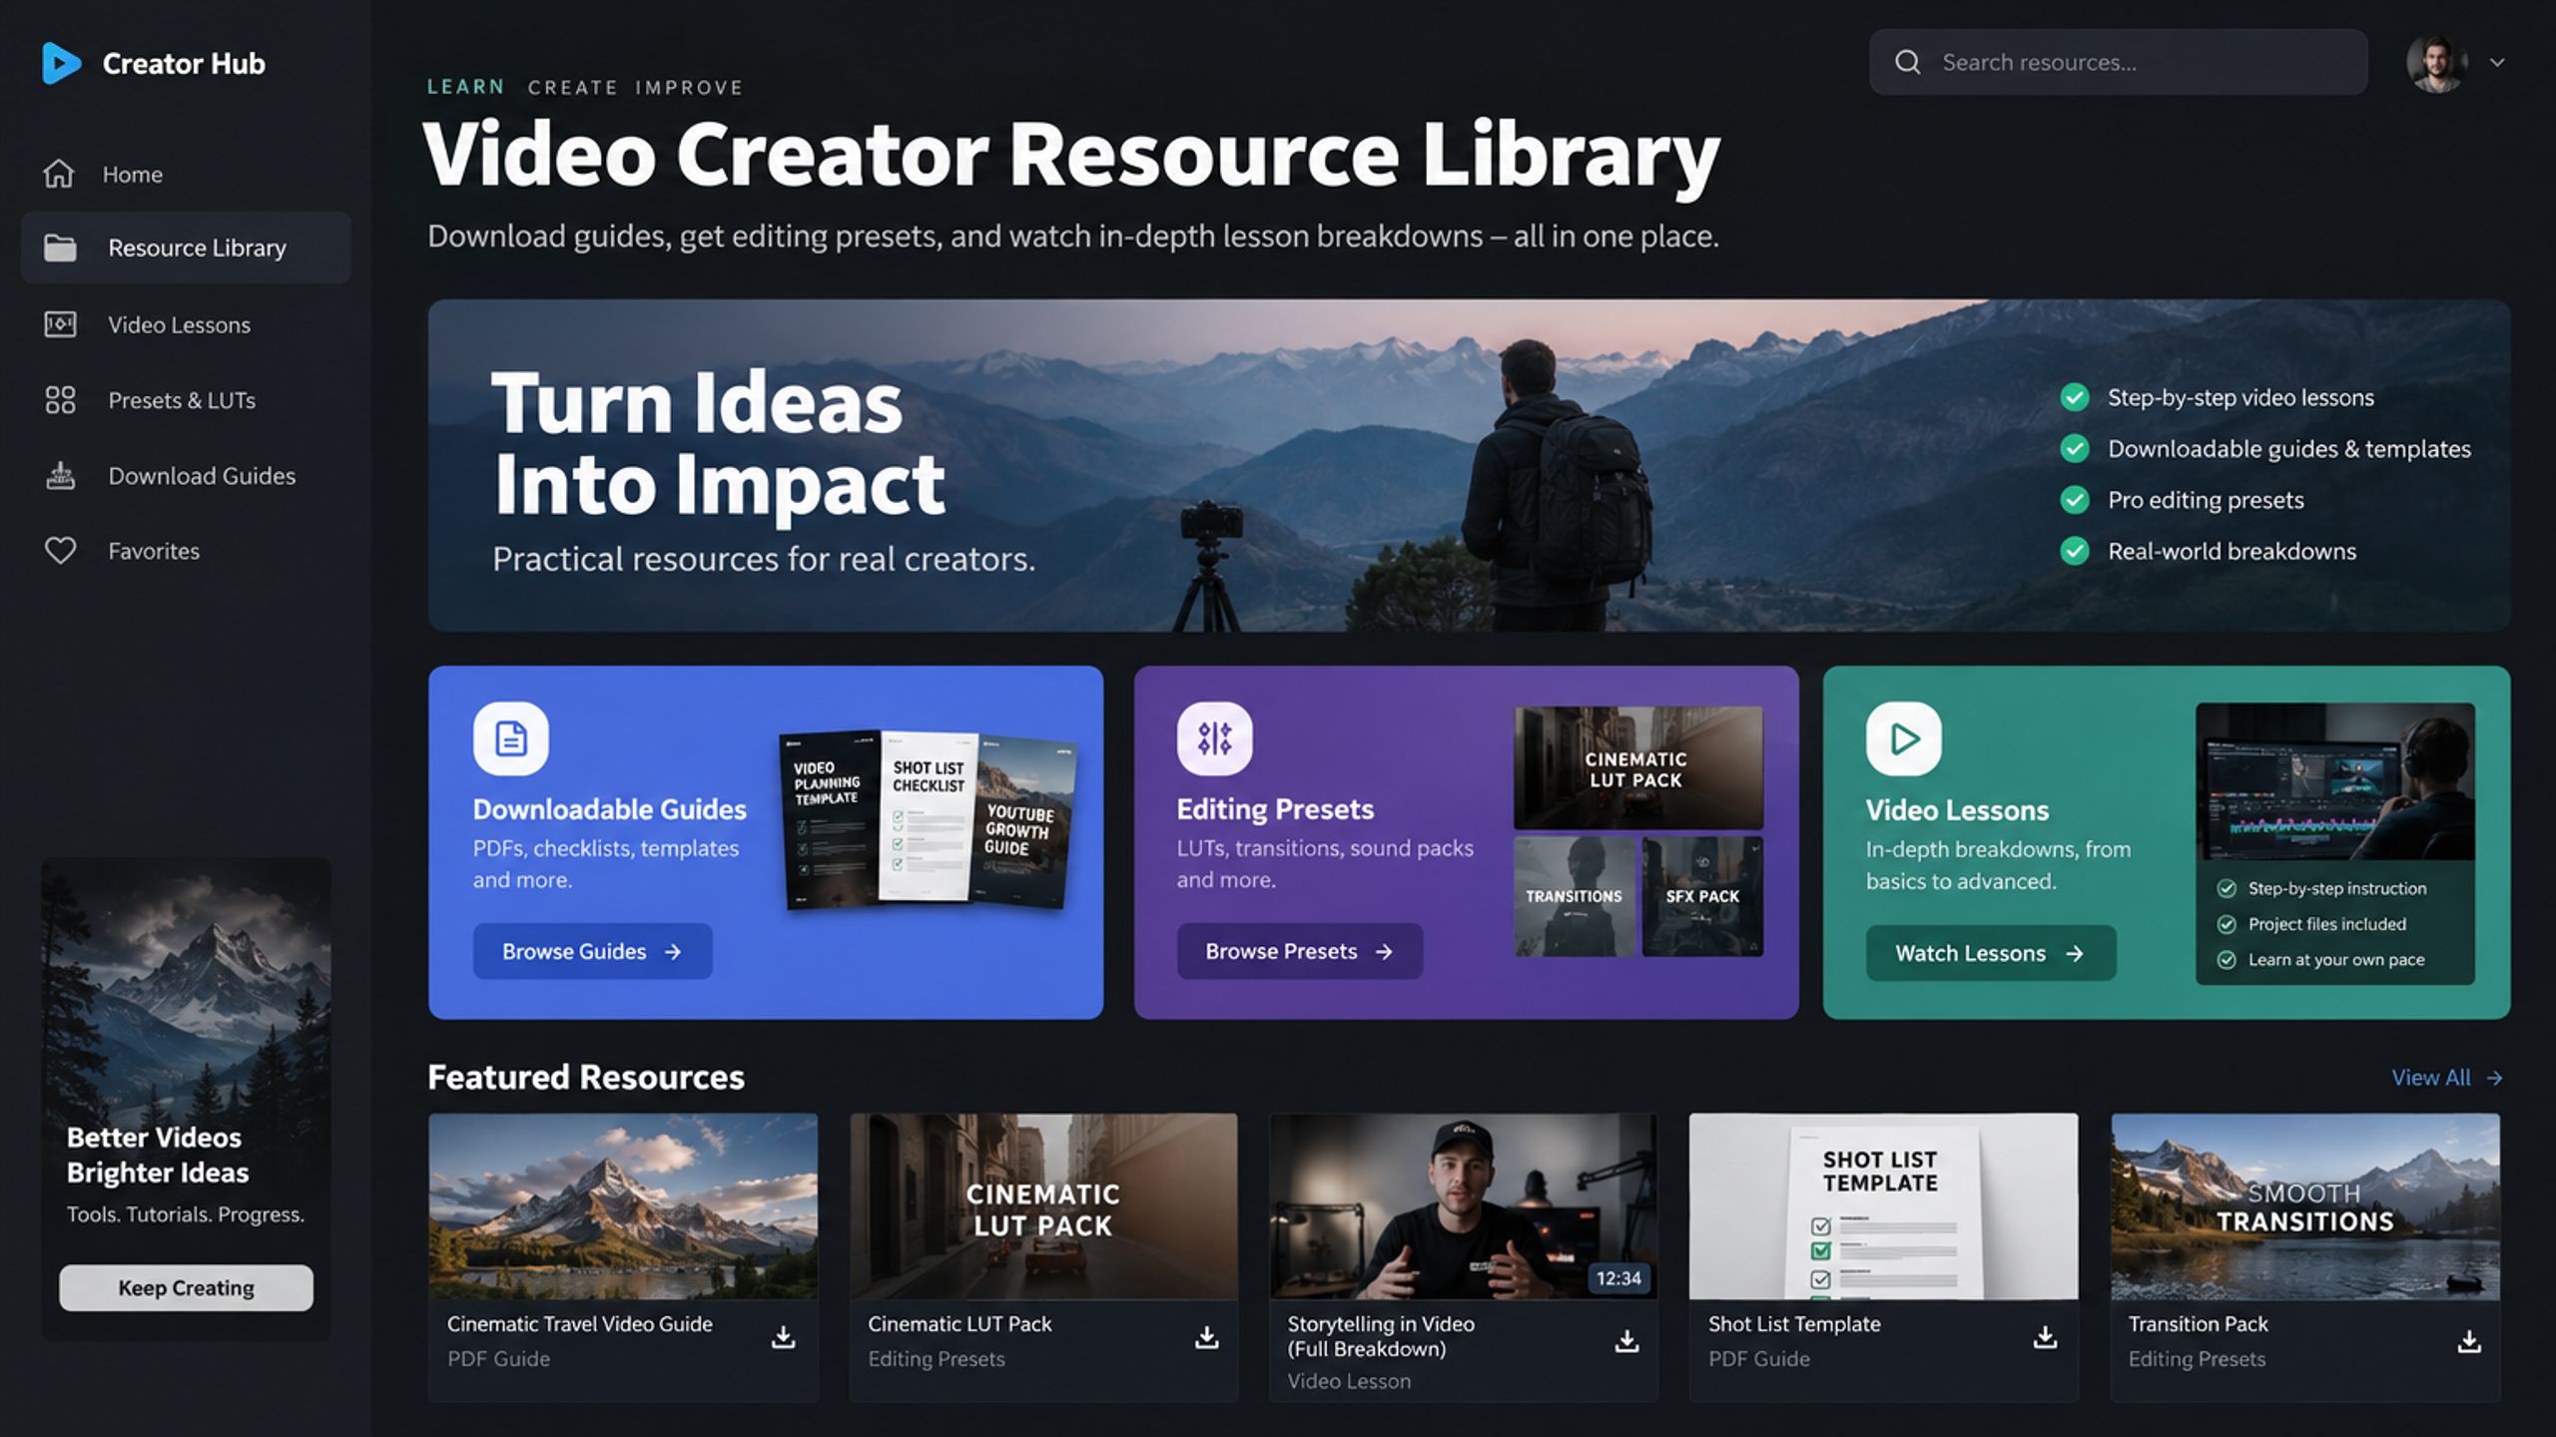Screen dimensions: 2556x1437
Task: Open the Shot List Template featured thumbnail
Action: click(x=1883, y=1206)
